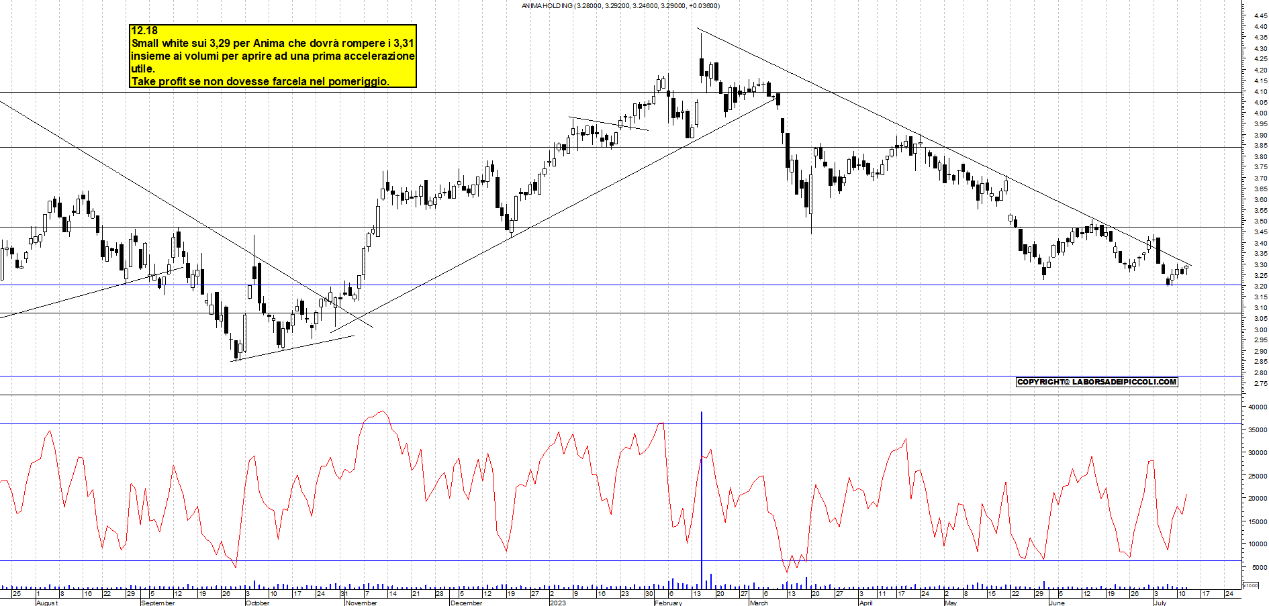Click the 3.85 price axis label

point(1260,146)
